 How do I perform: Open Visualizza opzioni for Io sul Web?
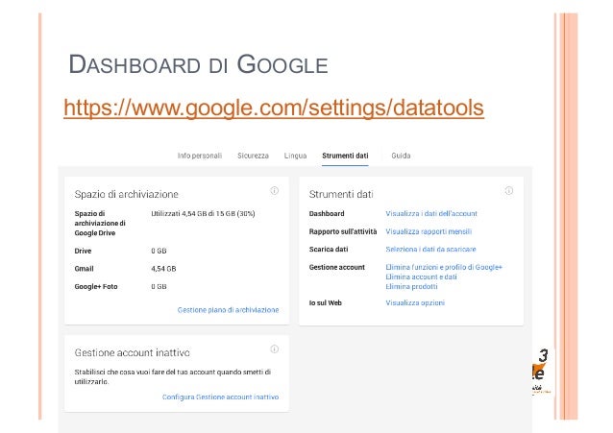pyautogui.click(x=415, y=302)
